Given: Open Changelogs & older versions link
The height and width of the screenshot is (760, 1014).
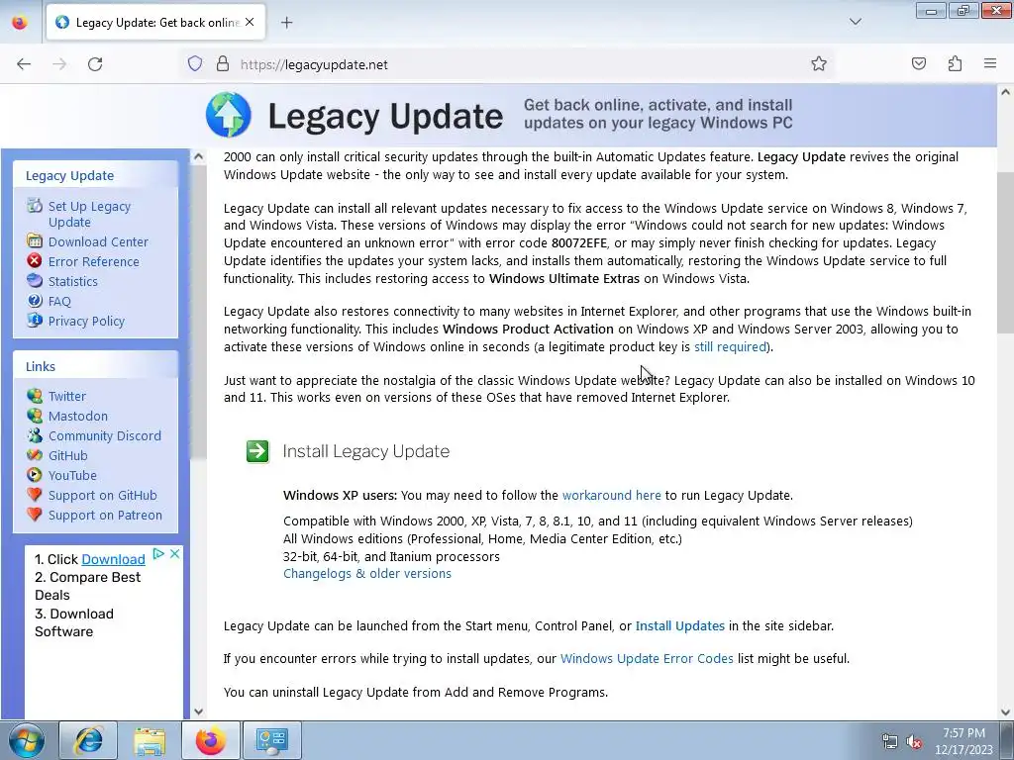Looking at the screenshot, I should (x=367, y=573).
